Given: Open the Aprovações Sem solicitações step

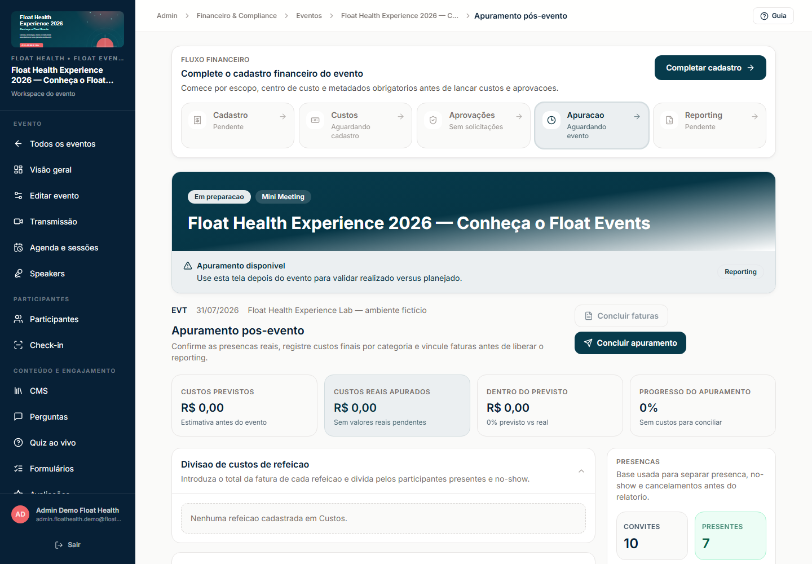Looking at the screenshot, I should (x=474, y=125).
